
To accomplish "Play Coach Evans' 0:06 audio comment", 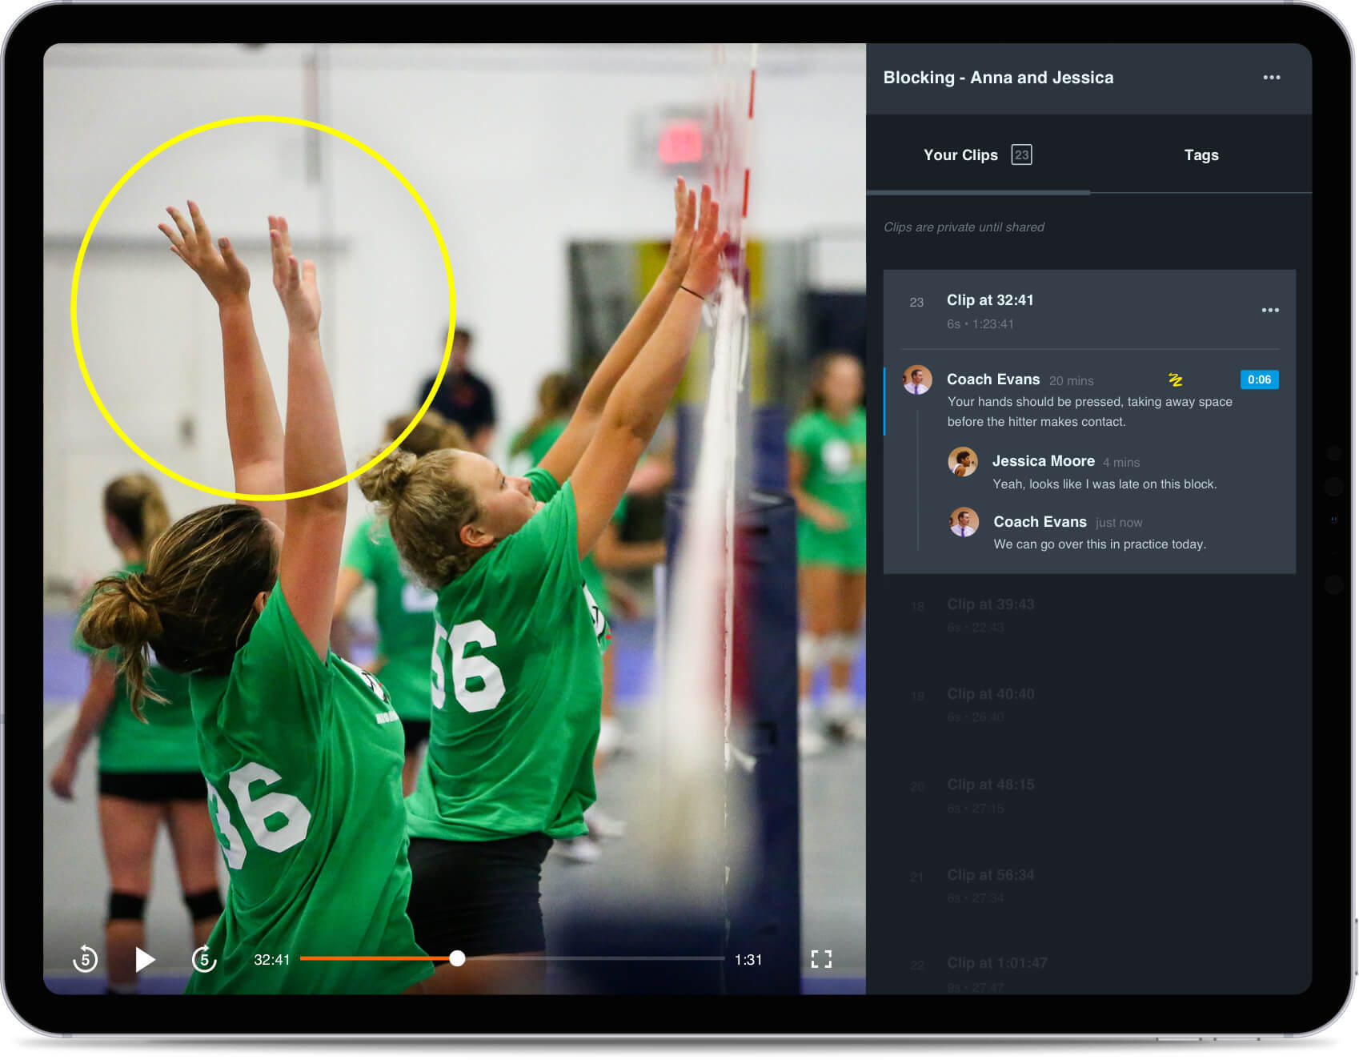I will click(1259, 380).
